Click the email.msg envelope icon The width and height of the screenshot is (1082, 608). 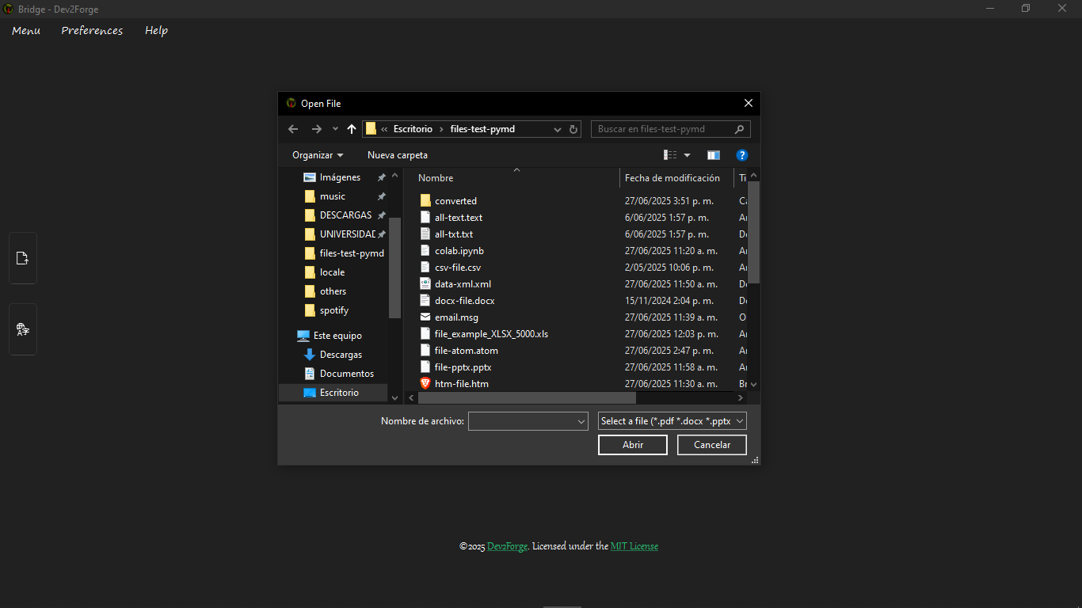425,317
